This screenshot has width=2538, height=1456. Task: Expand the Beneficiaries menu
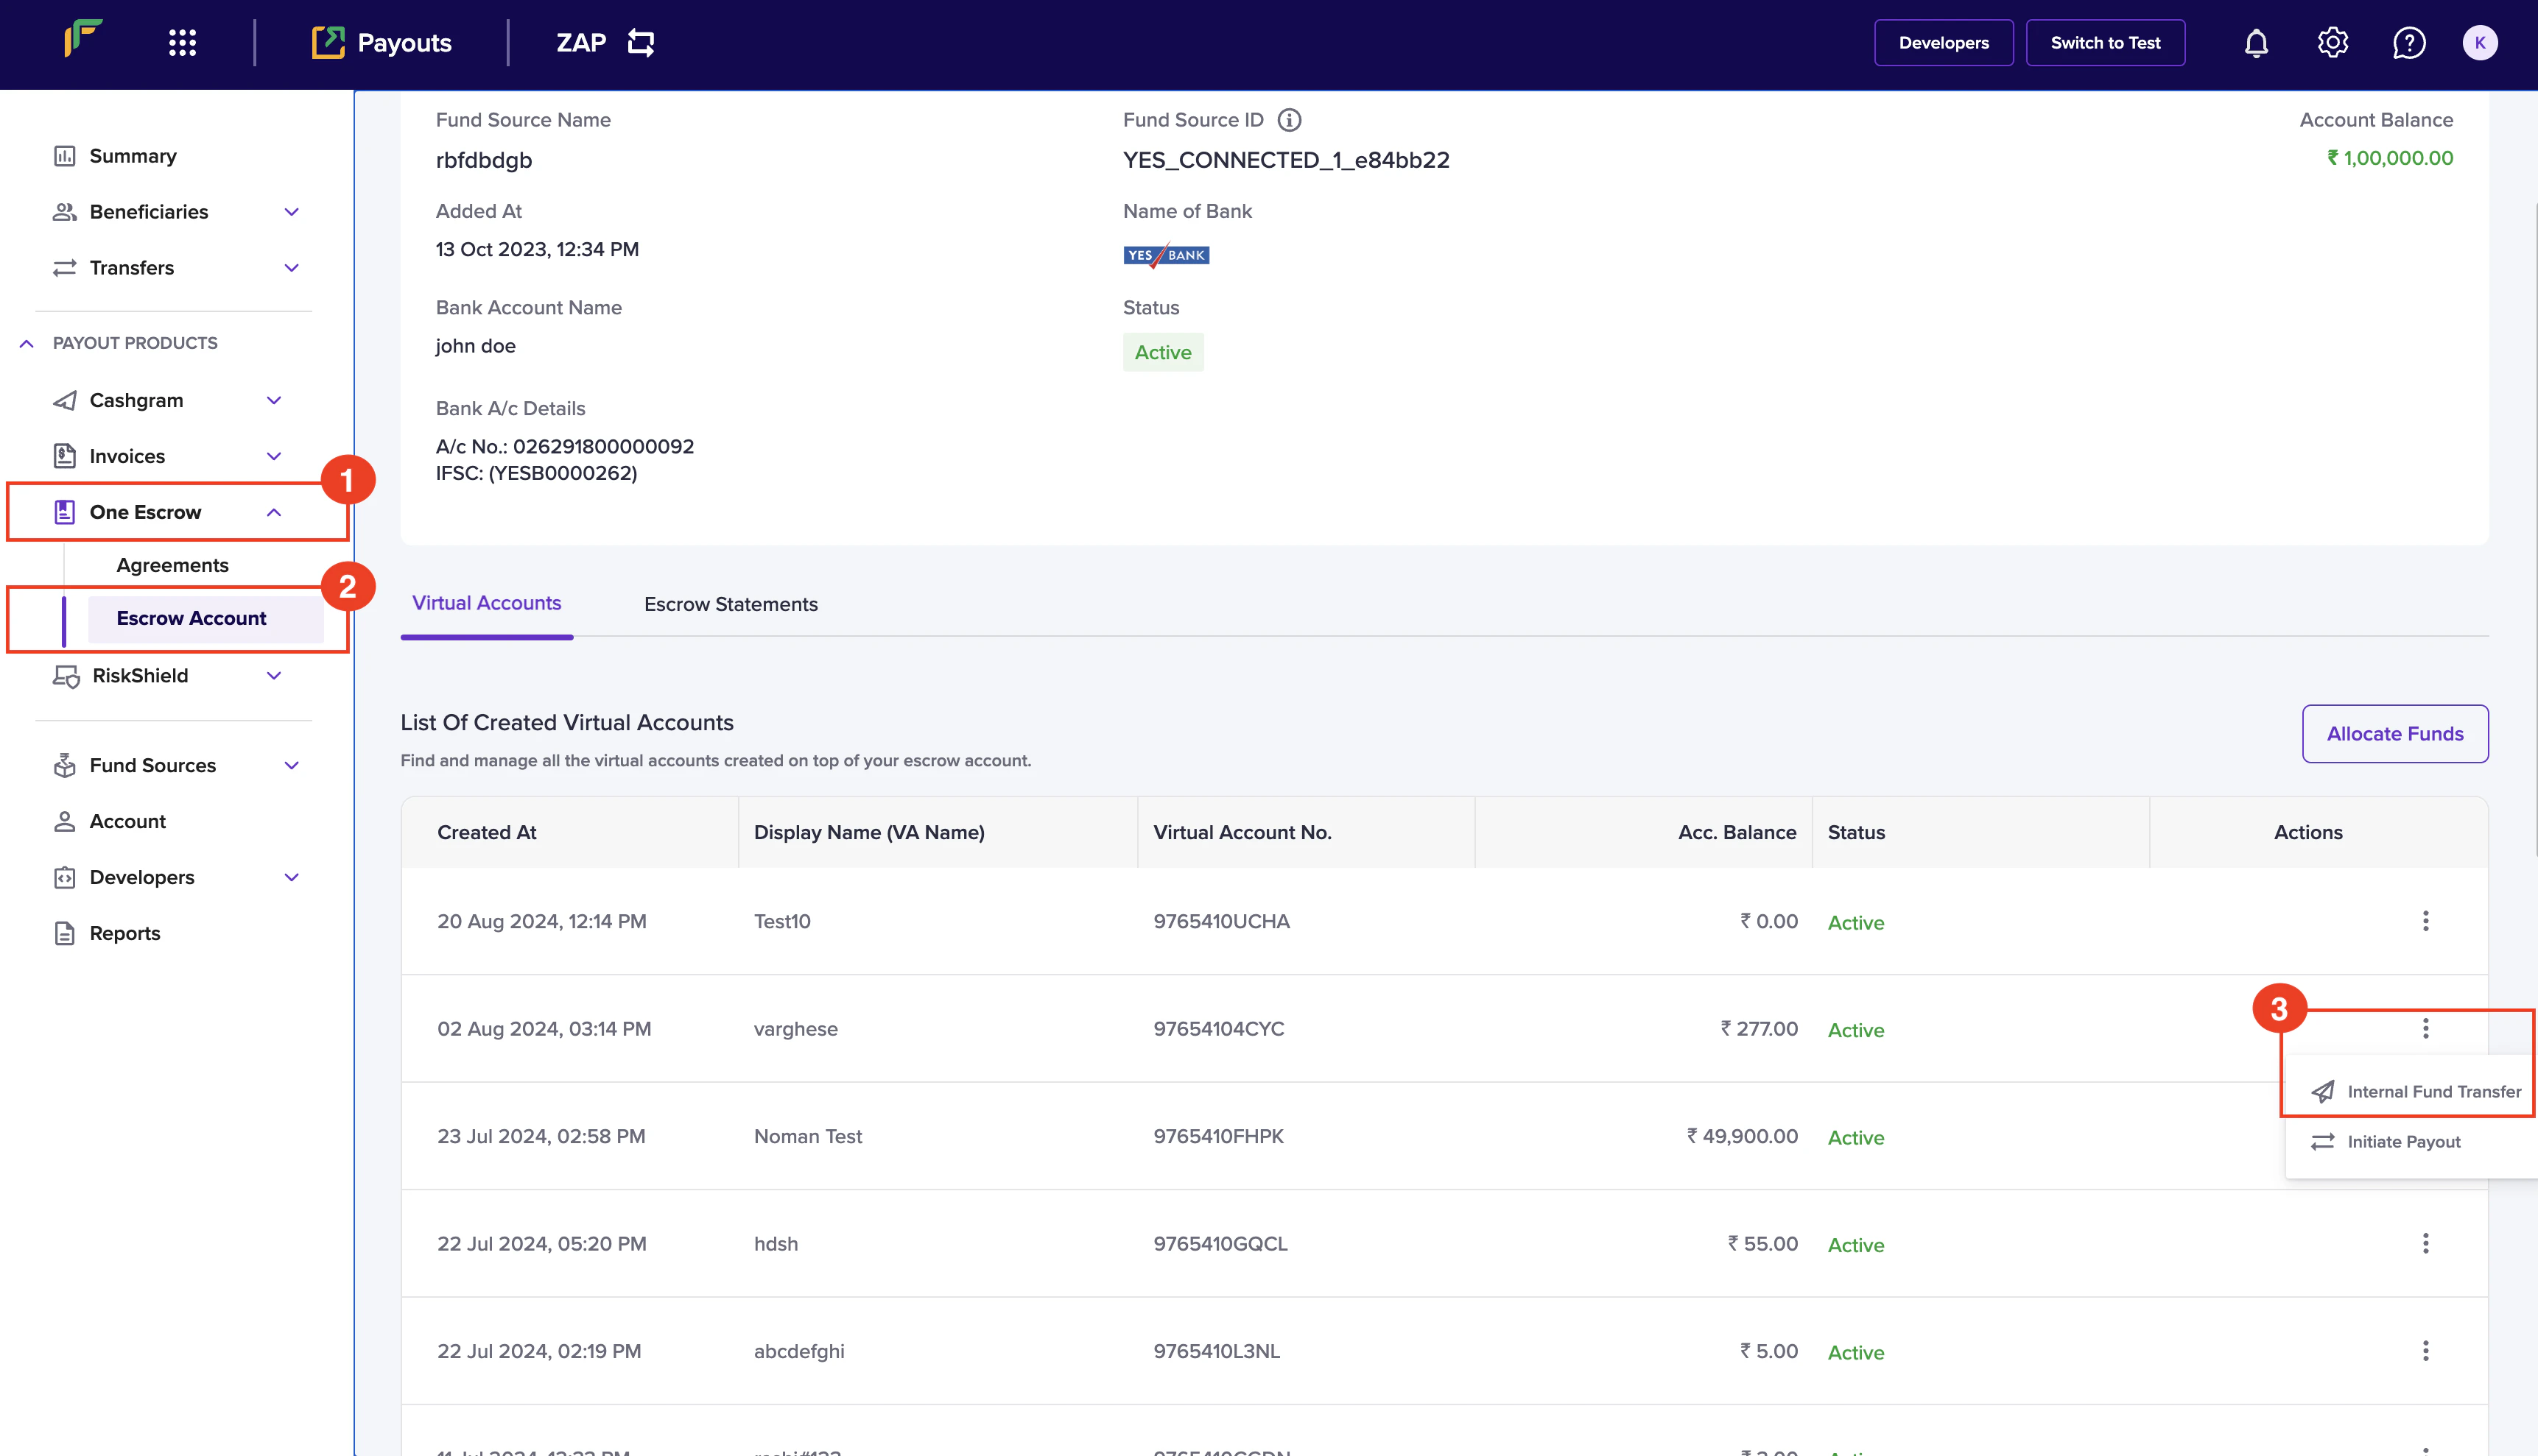[291, 212]
